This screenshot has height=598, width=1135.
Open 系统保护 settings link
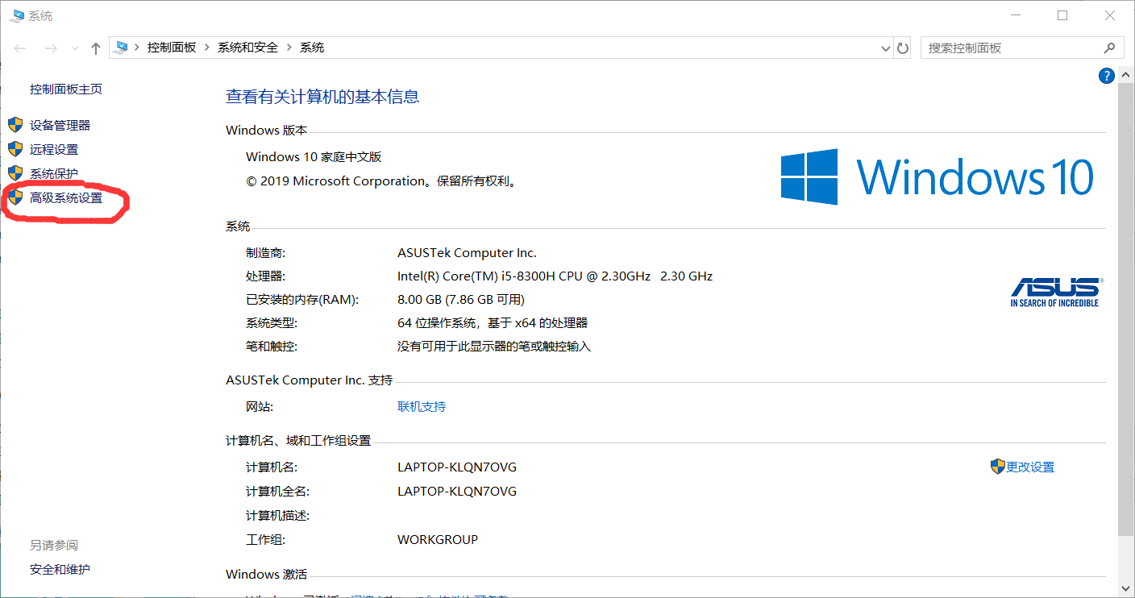click(54, 173)
